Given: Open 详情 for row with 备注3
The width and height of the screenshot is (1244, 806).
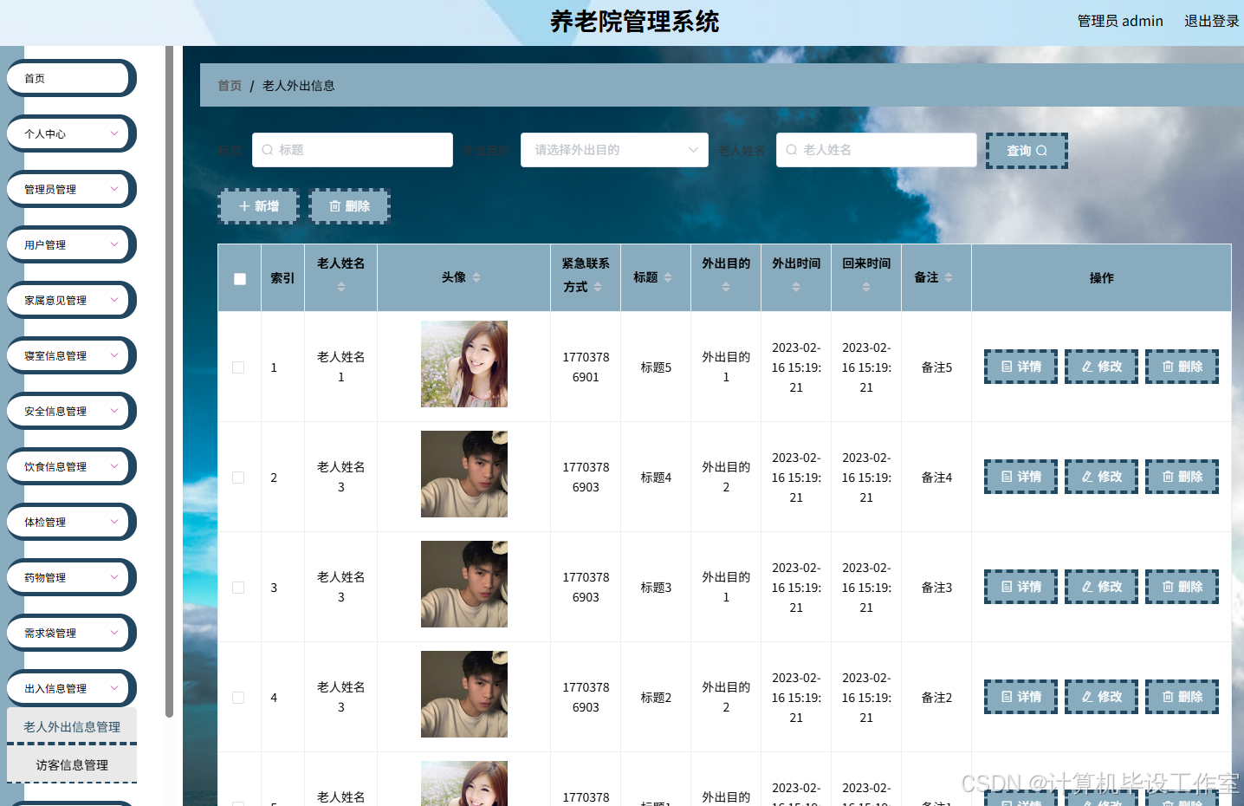Looking at the screenshot, I should (x=1020, y=587).
